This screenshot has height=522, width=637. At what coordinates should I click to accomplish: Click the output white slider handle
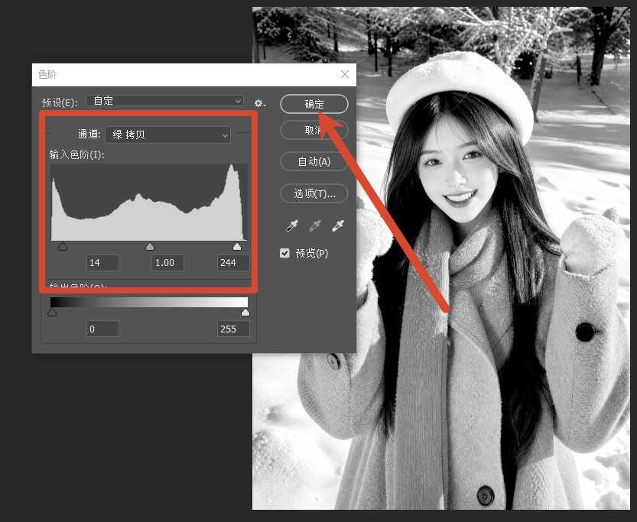245,312
